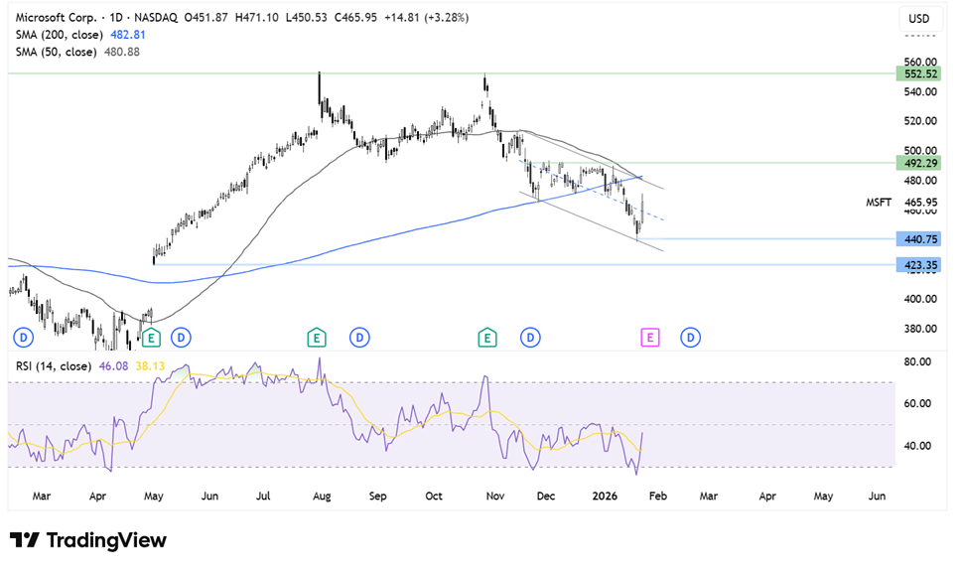Click the 552.52 green price level label

(917, 73)
